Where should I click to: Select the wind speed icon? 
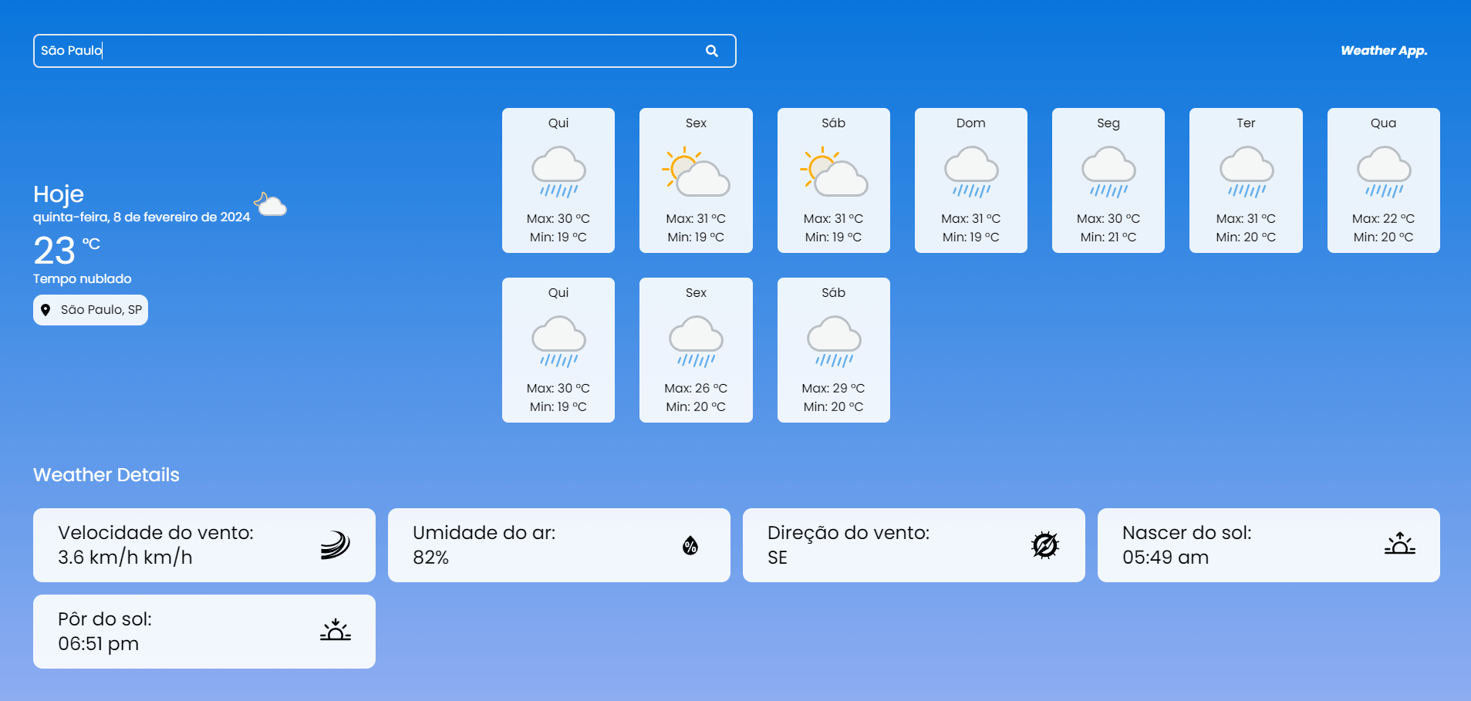tap(336, 544)
